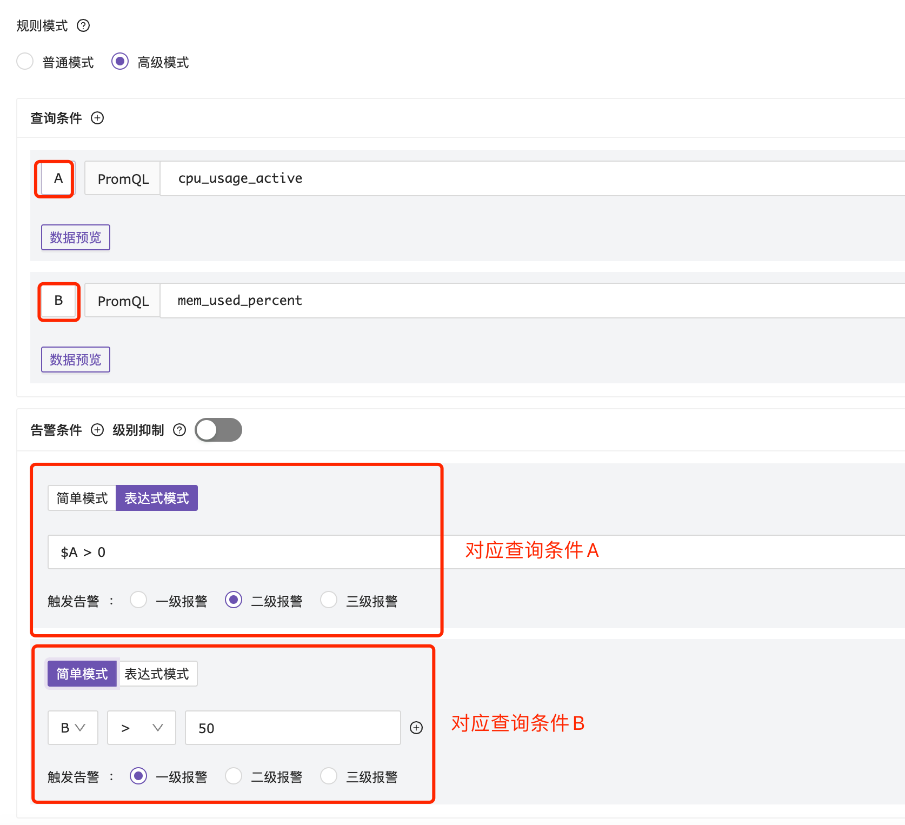Click the 查询条件 section title
Image resolution: width=905 pixels, height=825 pixels.
(56, 118)
